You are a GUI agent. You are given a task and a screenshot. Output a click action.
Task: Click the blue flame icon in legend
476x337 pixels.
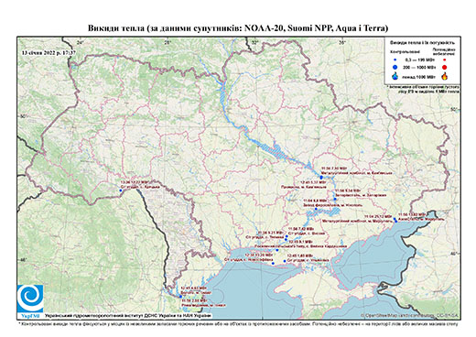coord(395,76)
